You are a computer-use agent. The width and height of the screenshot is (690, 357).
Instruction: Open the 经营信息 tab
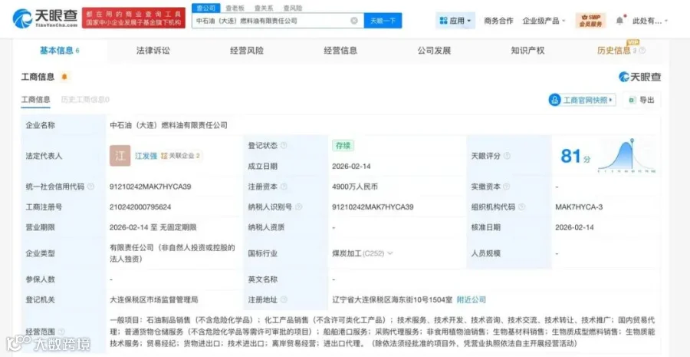(x=340, y=51)
